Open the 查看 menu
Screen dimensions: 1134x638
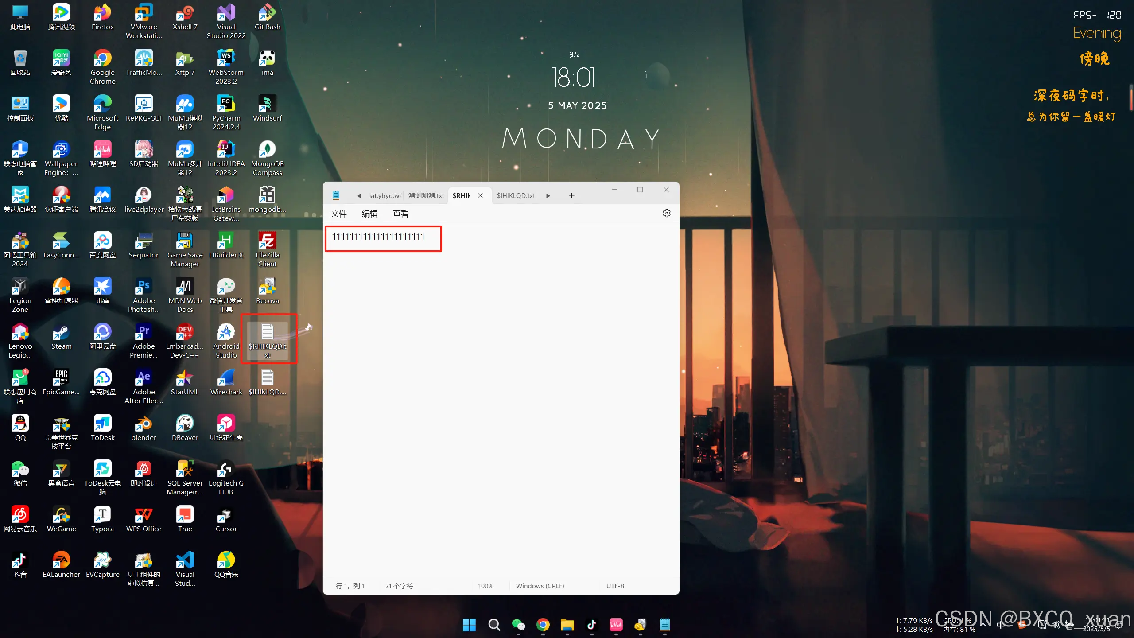[x=400, y=214]
